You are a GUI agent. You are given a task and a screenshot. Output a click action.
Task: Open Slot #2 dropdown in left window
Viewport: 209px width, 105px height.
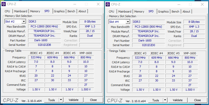click(15, 22)
